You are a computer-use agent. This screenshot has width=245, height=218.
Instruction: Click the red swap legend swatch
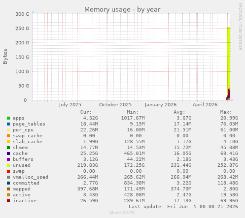point(8,171)
